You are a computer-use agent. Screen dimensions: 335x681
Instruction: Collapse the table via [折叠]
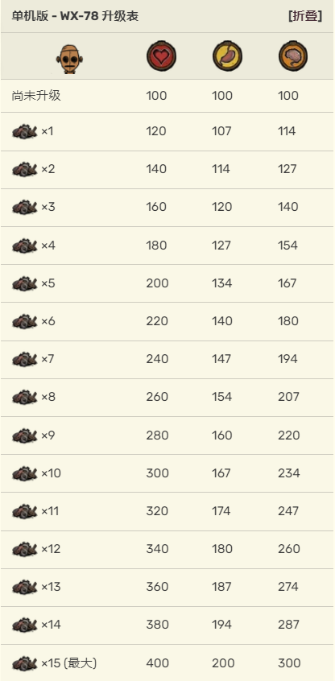coord(305,16)
